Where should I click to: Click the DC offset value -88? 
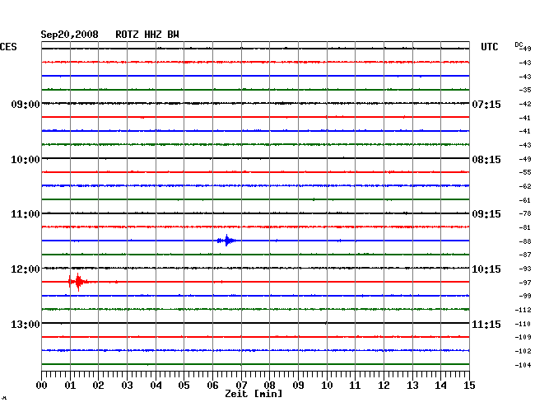coord(525,241)
